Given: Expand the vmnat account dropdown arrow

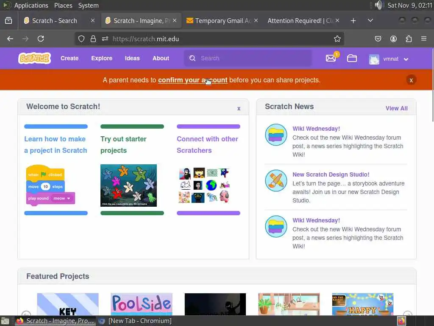Looking at the screenshot, I should point(406,59).
